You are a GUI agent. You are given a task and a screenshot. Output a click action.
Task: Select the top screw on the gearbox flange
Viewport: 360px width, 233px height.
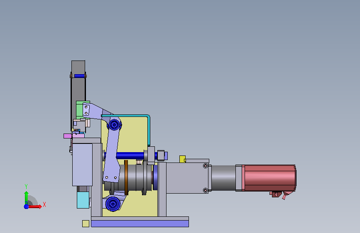(x=206, y=165)
